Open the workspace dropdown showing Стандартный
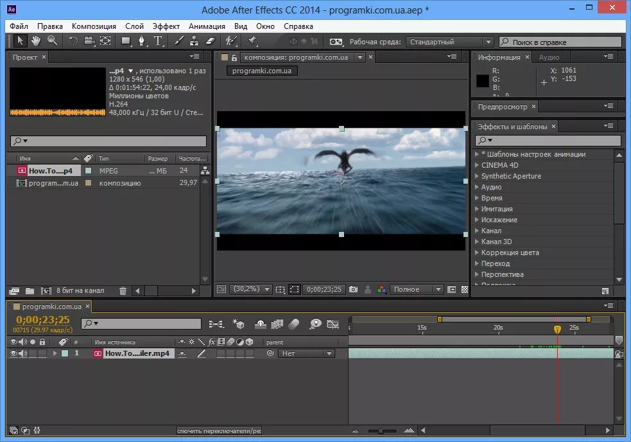 point(449,42)
